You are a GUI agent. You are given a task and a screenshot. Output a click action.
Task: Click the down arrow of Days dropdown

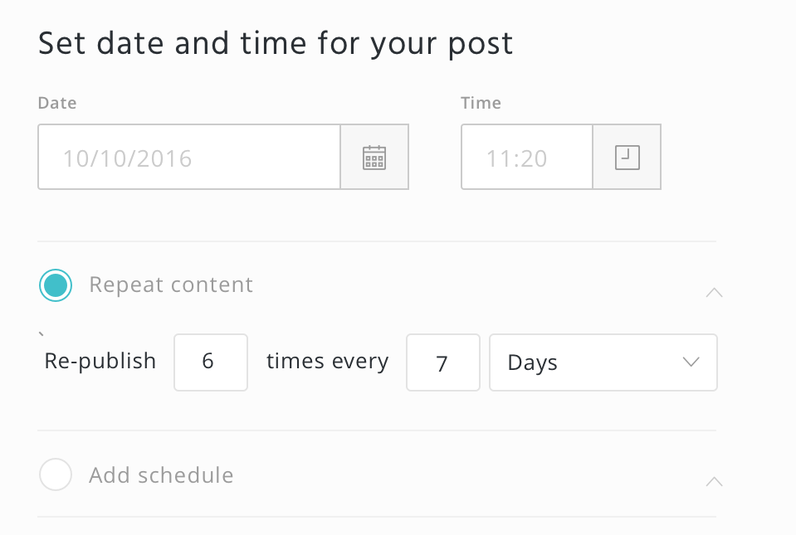point(691,362)
